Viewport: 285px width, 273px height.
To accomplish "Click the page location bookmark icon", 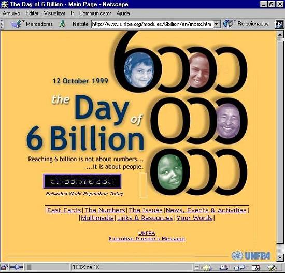I will 62,24.
